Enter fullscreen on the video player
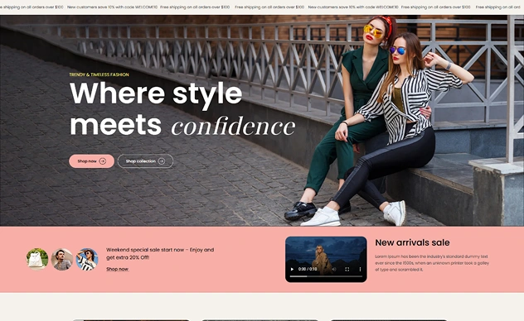The width and height of the screenshot is (524, 321). point(347,269)
